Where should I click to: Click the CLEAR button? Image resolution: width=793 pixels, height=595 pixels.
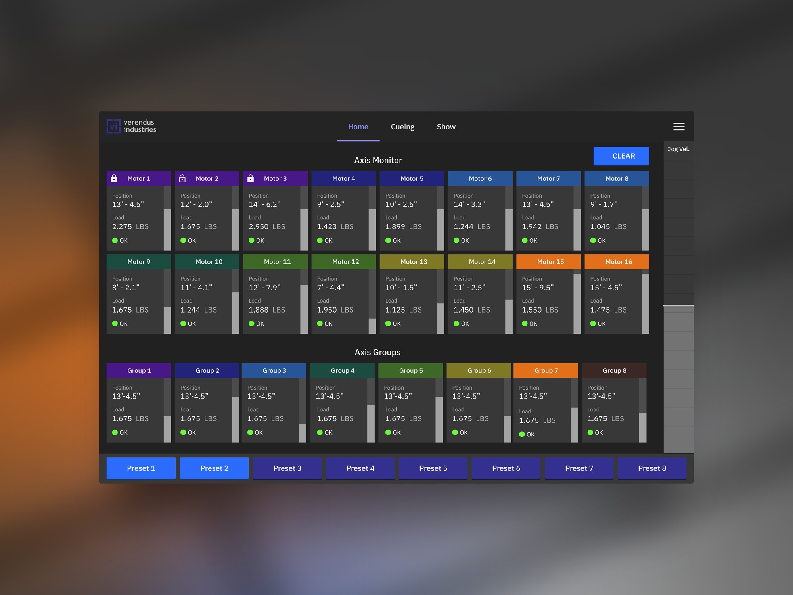click(x=621, y=156)
